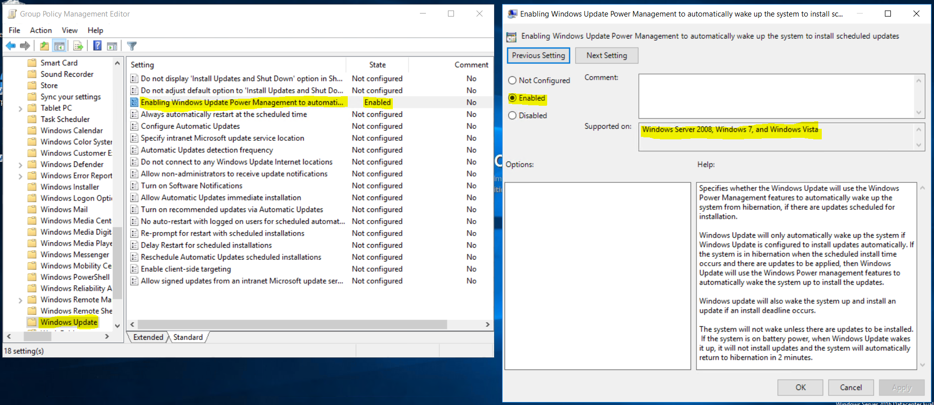The width and height of the screenshot is (934, 405).
Task: Open the Help menu
Action: pos(95,30)
